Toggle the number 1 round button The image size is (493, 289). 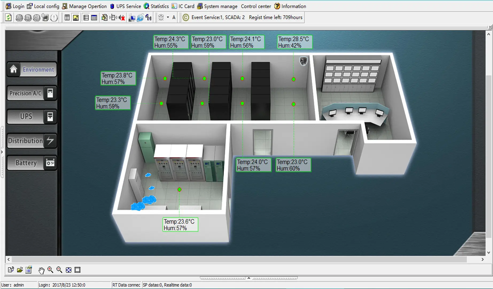tap(19, 18)
